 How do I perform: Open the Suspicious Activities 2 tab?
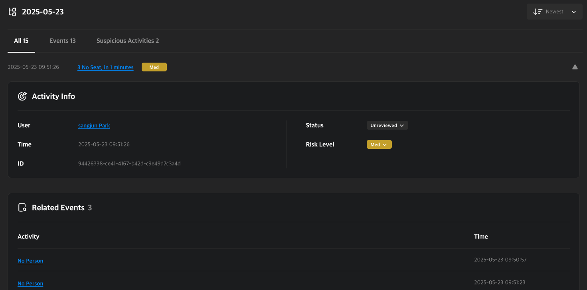click(127, 40)
